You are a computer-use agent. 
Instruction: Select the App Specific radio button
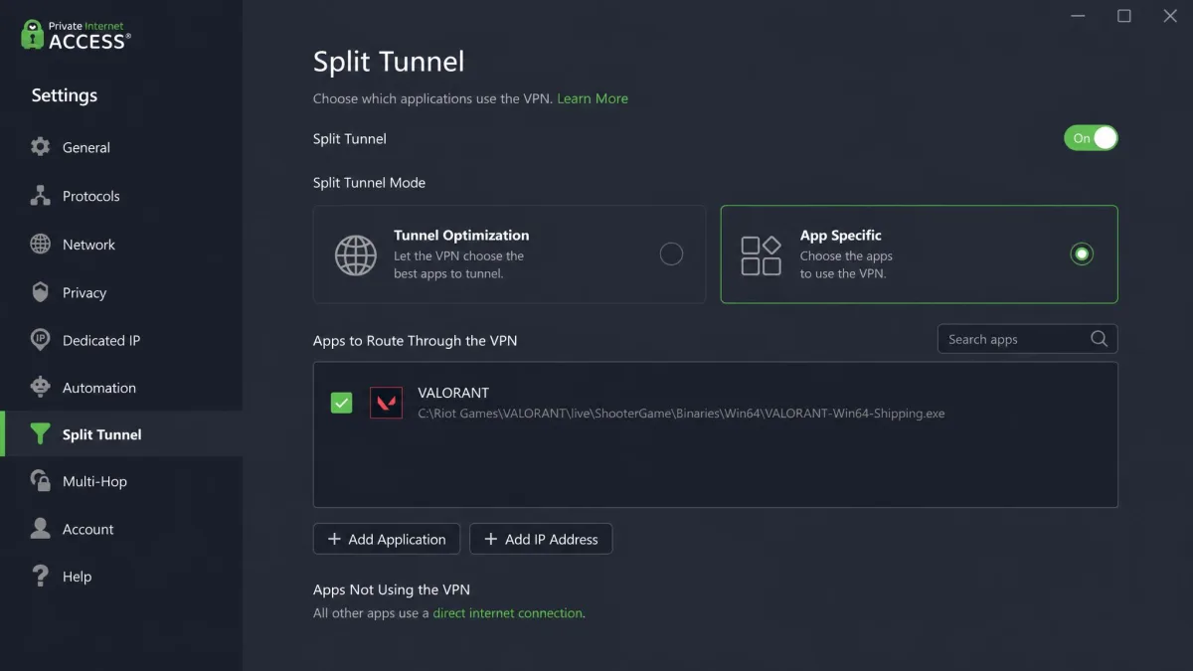point(1082,254)
